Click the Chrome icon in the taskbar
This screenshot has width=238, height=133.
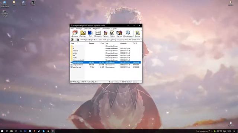click(x=48, y=131)
